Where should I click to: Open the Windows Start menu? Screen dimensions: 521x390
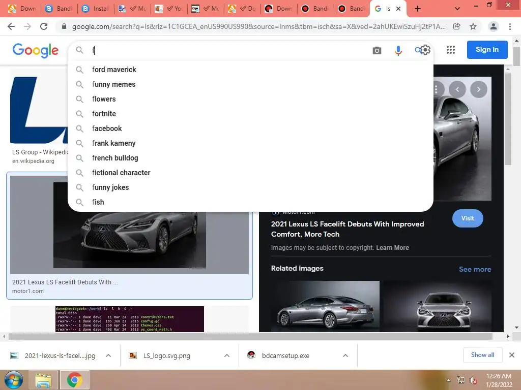click(x=13, y=380)
